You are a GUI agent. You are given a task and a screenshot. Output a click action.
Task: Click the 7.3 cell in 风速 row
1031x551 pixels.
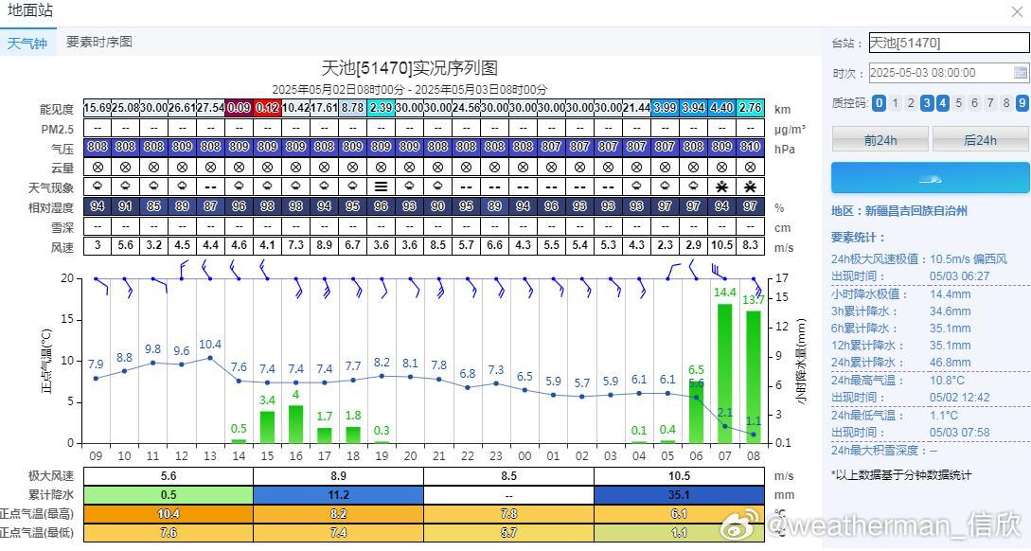296,245
